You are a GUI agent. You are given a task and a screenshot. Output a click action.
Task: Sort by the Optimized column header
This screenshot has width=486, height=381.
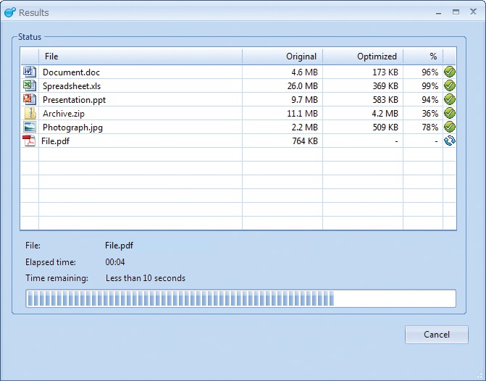(363, 56)
